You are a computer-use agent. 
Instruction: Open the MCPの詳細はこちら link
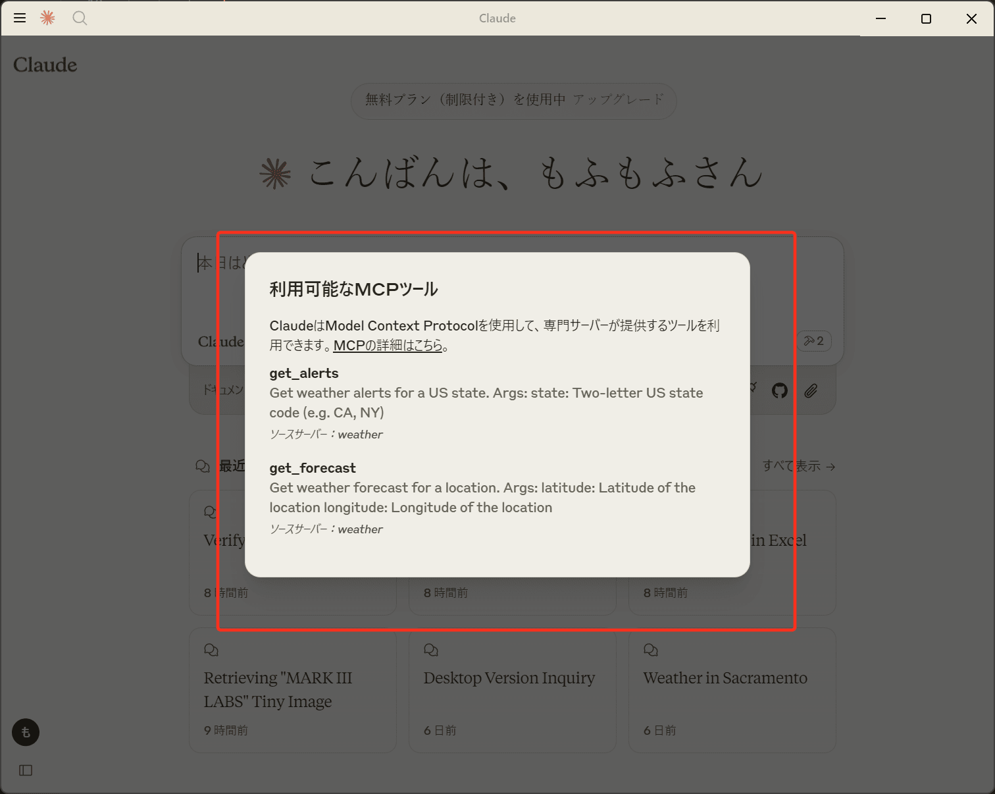point(388,345)
